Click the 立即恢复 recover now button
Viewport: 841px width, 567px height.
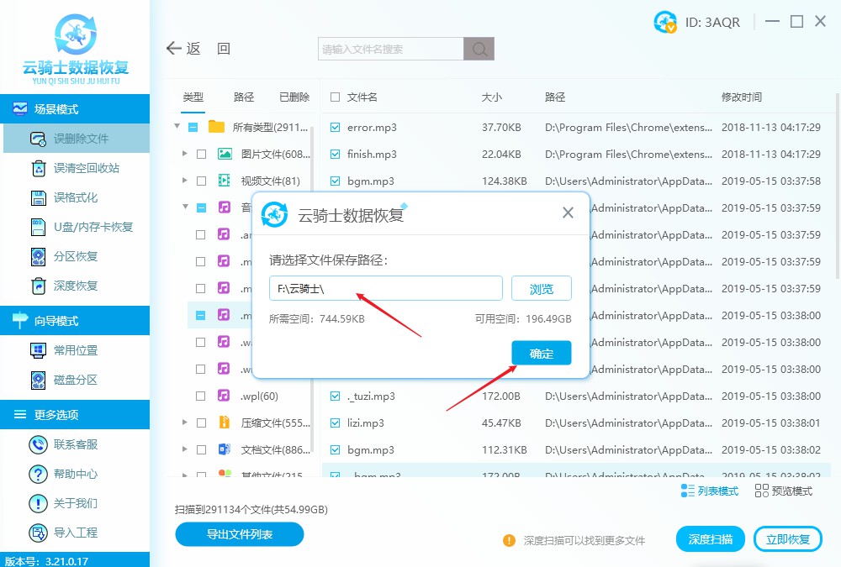787,538
